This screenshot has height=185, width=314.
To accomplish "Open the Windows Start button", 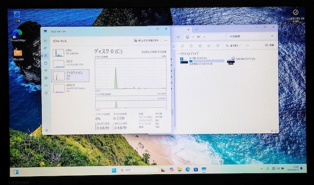I will (x=114, y=170).
